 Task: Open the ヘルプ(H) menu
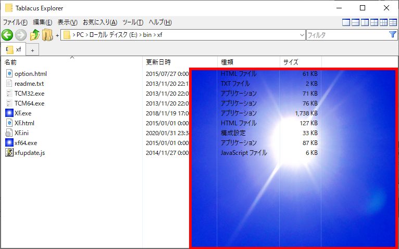tap(160, 22)
